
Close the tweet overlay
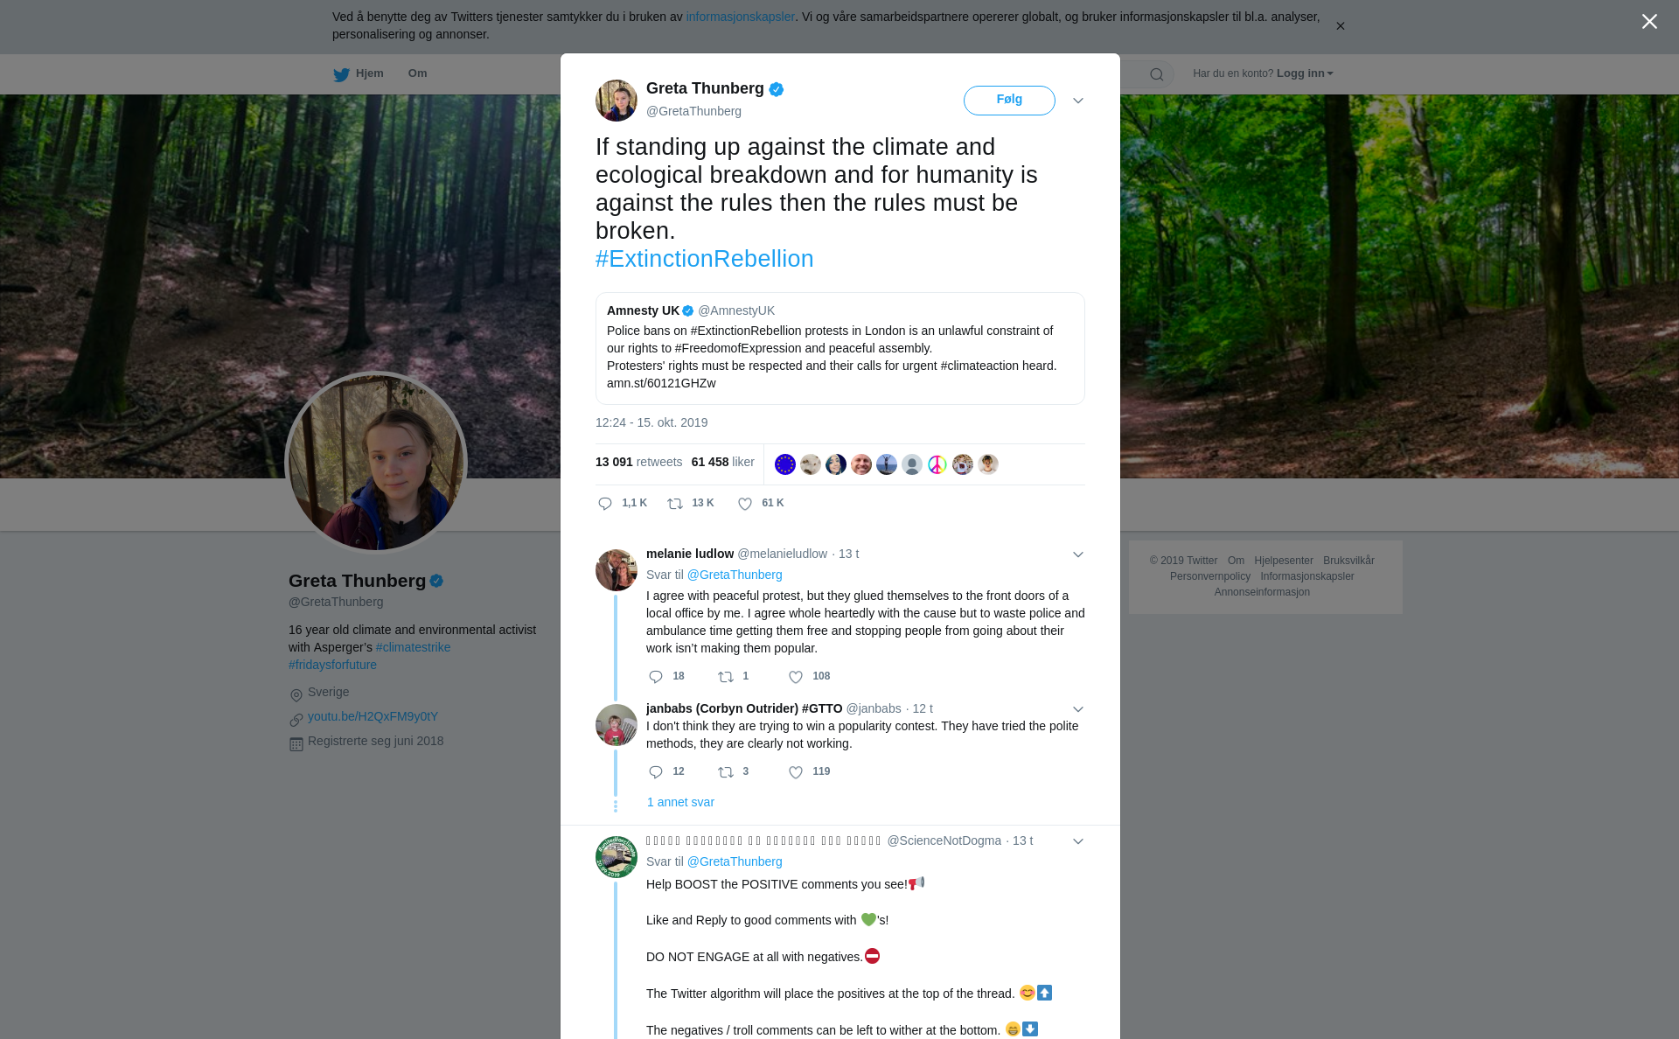pyautogui.click(x=1649, y=22)
